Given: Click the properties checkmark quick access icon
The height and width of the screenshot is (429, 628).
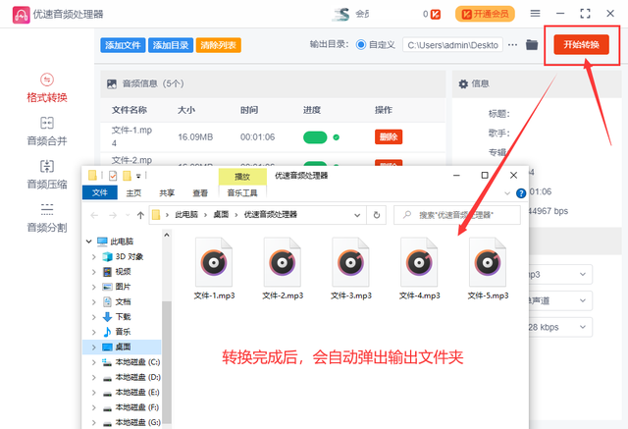Looking at the screenshot, I should [x=113, y=176].
